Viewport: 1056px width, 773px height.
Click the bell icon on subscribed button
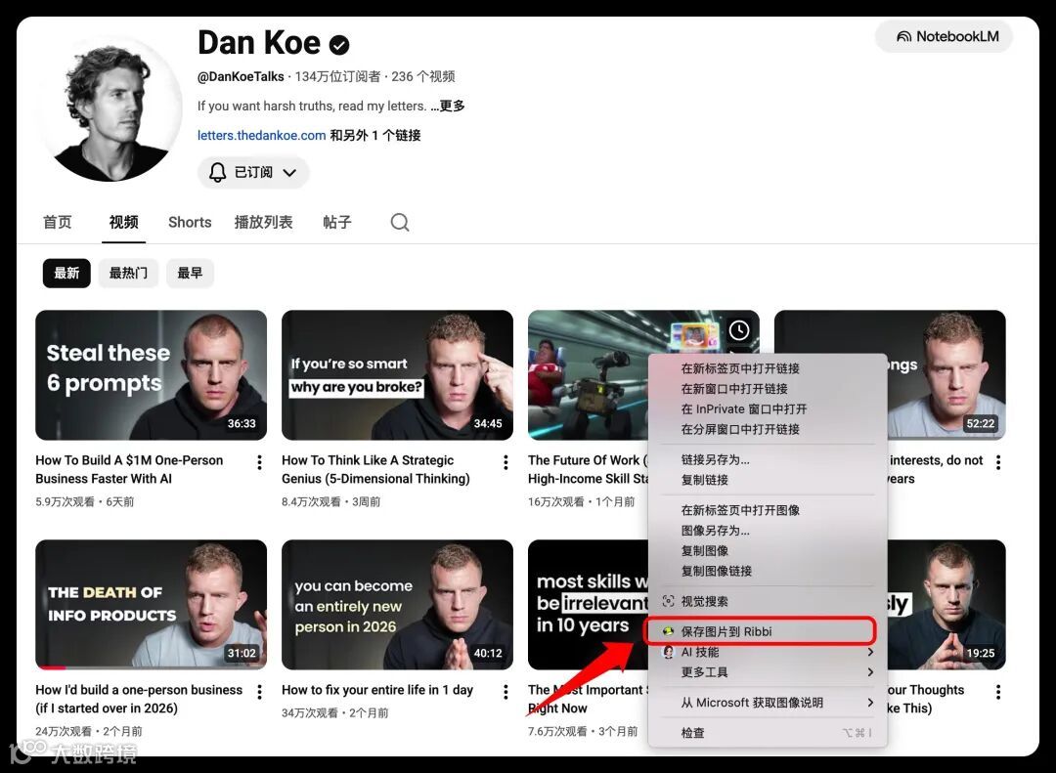[x=217, y=172]
